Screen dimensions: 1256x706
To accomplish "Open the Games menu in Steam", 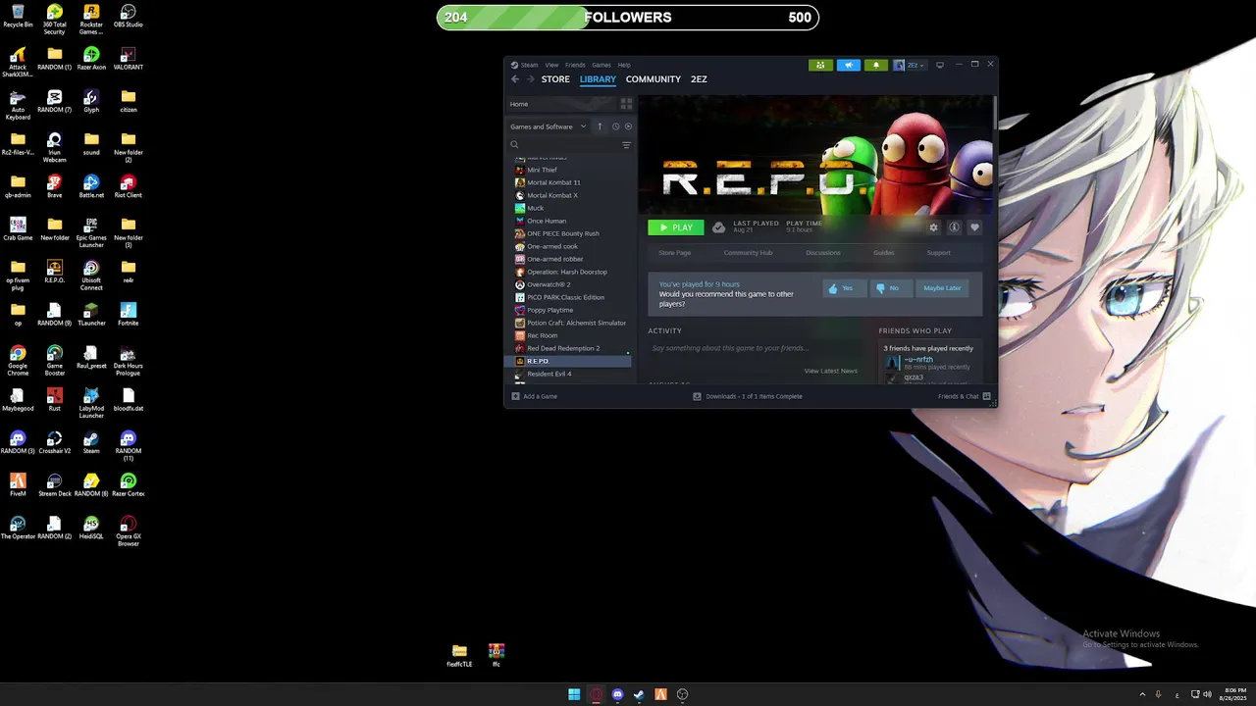I will (x=602, y=65).
